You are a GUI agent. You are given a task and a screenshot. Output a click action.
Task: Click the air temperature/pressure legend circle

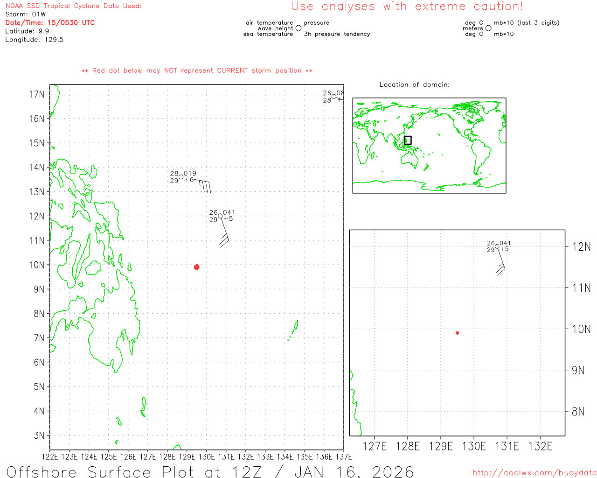(x=298, y=28)
